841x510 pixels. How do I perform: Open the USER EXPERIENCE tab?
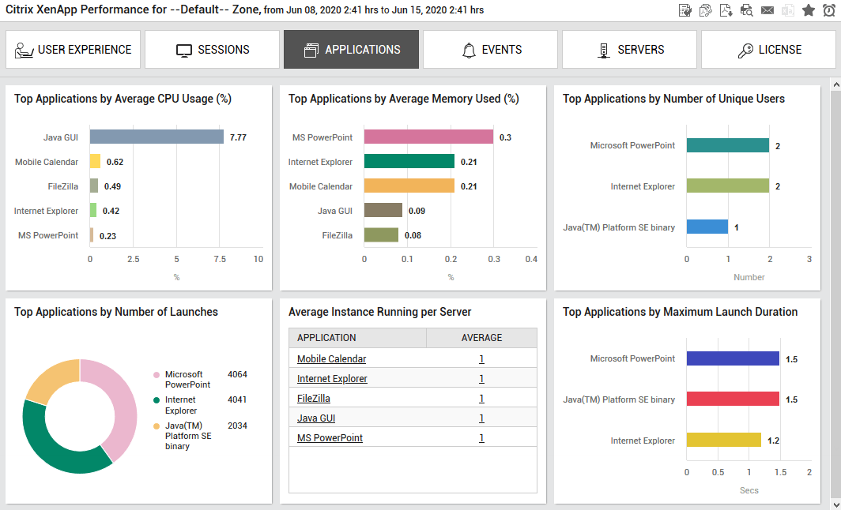click(x=73, y=49)
